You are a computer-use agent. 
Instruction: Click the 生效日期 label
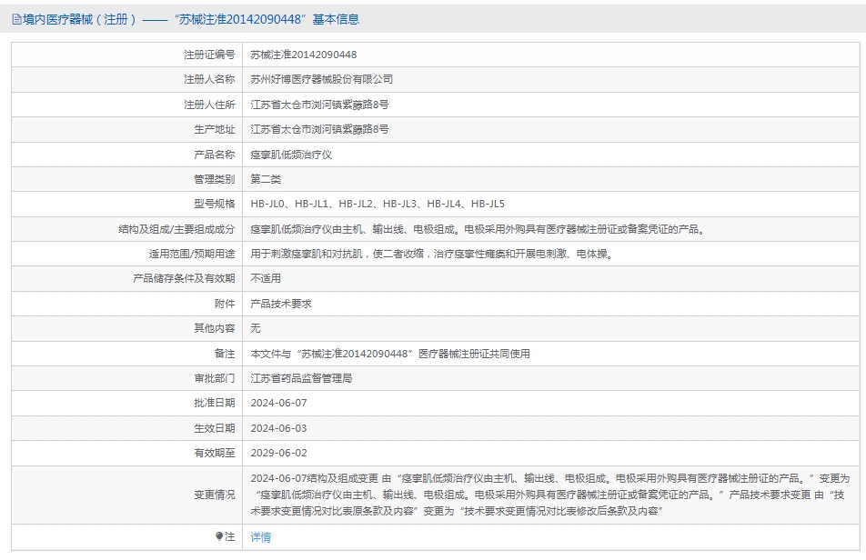coord(215,428)
